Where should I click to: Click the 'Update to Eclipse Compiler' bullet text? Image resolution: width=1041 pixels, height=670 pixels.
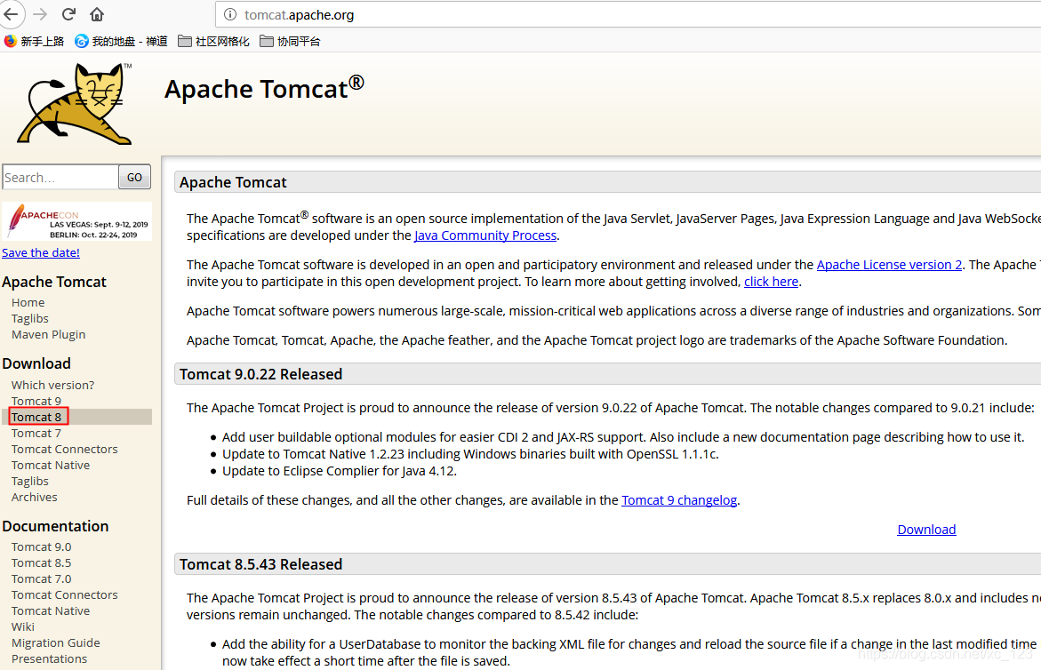[340, 471]
